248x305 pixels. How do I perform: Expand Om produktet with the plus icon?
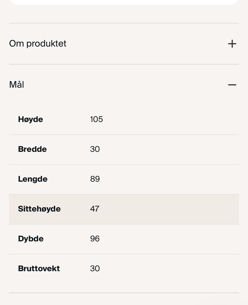[232, 44]
